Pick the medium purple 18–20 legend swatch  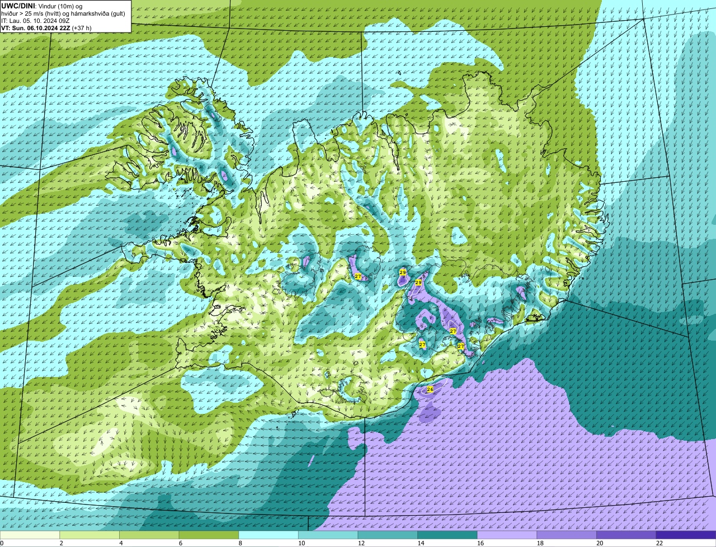click(567, 535)
